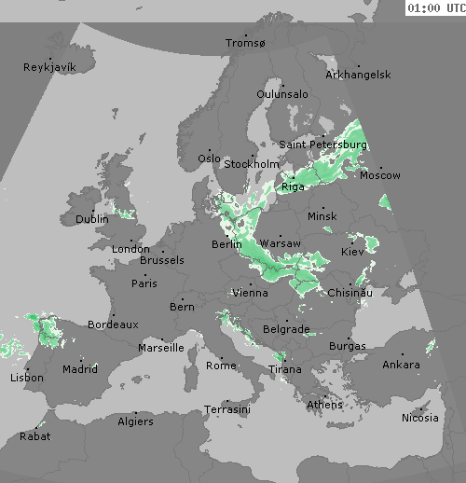The width and height of the screenshot is (466, 483).
Task: Click the Madrid city label
Action: click(80, 369)
